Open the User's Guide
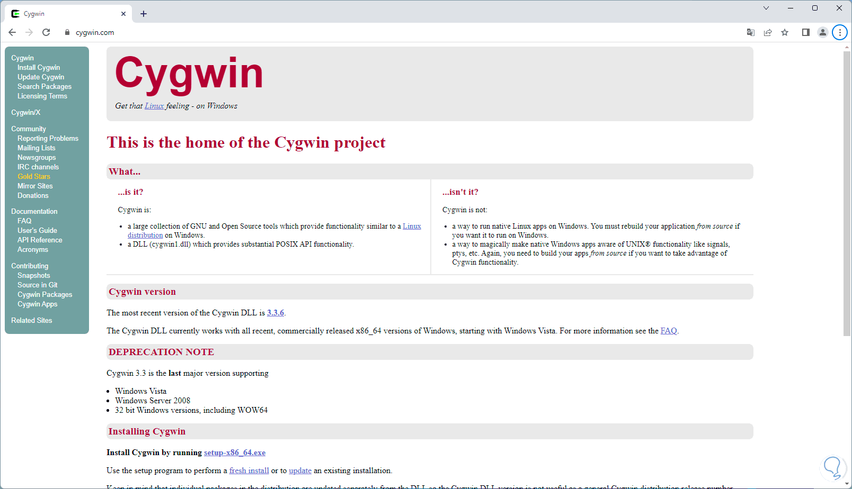 pyautogui.click(x=37, y=231)
